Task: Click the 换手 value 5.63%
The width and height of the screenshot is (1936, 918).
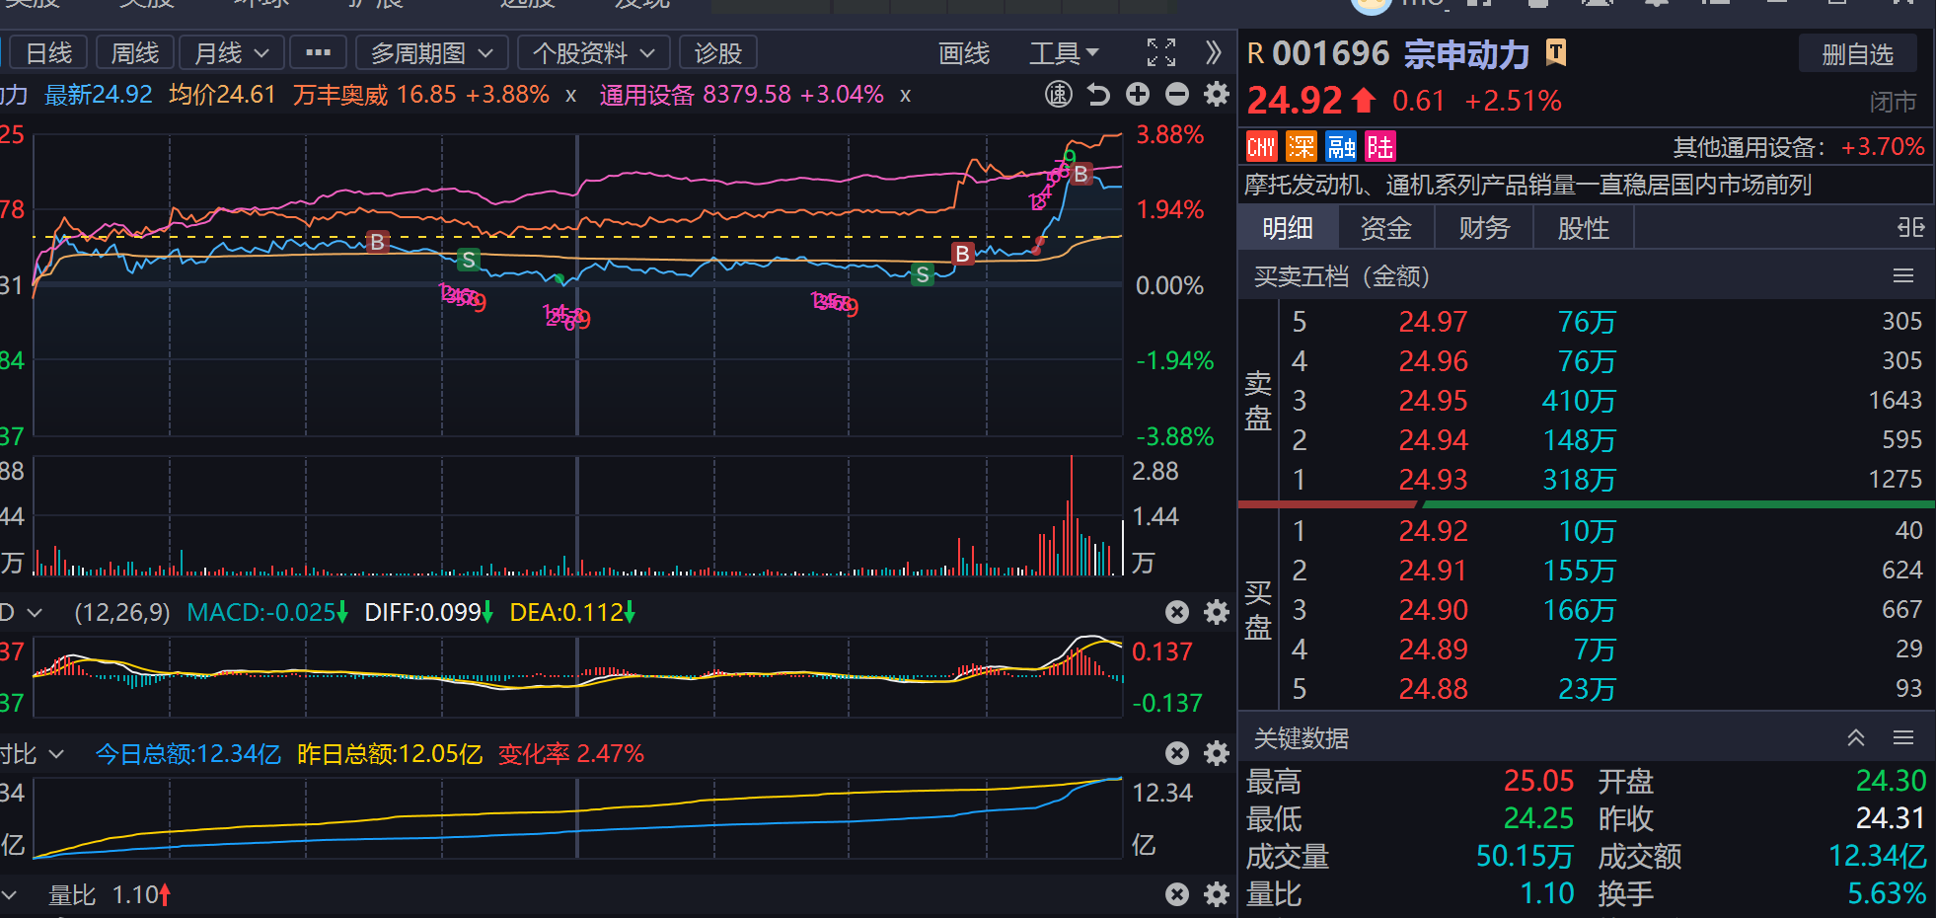Action: click(x=1887, y=893)
